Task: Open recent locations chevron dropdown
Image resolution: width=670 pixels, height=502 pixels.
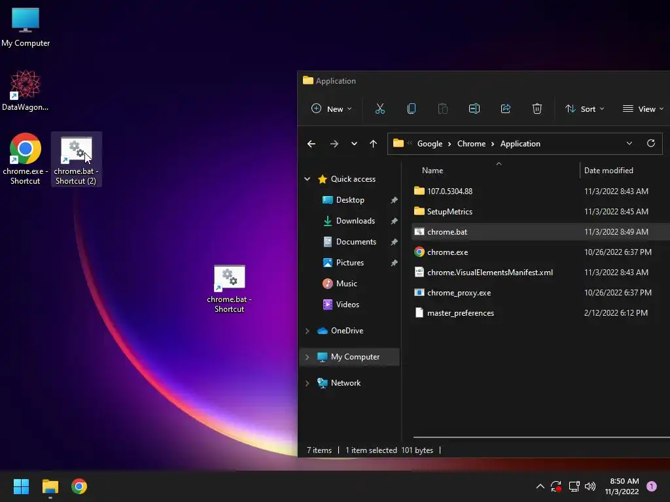Action: tap(354, 144)
